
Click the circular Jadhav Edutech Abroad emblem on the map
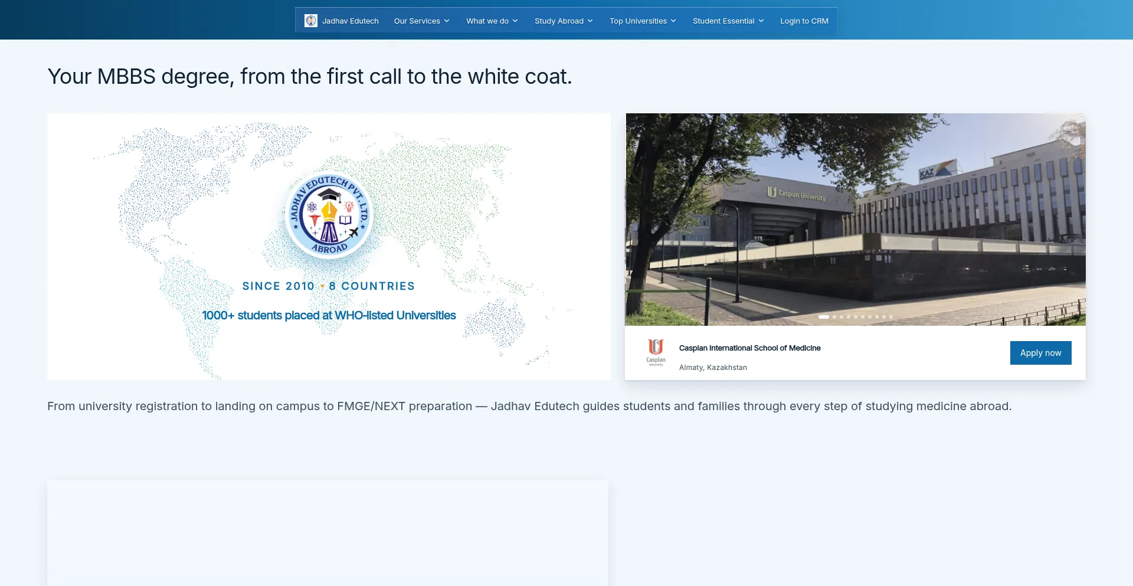[329, 215]
